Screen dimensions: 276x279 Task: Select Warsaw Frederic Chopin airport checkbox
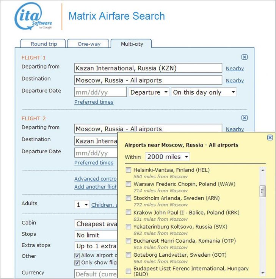129,184
